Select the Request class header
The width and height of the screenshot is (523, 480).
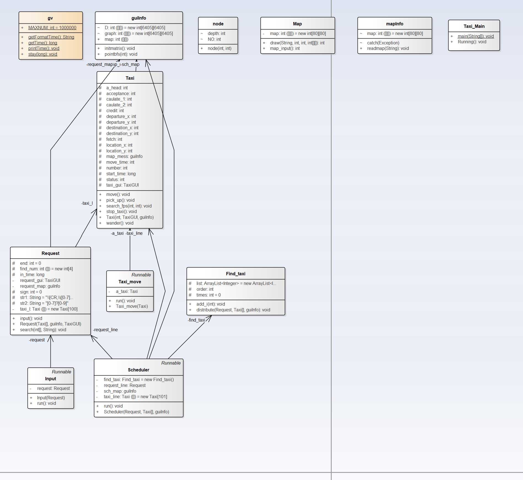point(50,253)
